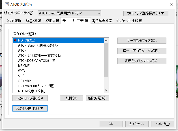The image size is (178, 131).
Task: Click the 削除(D) button
Action: [72, 98]
